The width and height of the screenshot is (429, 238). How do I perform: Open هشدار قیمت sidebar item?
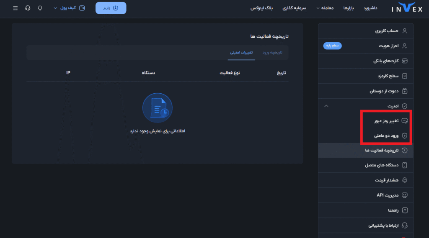pyautogui.click(x=365, y=180)
